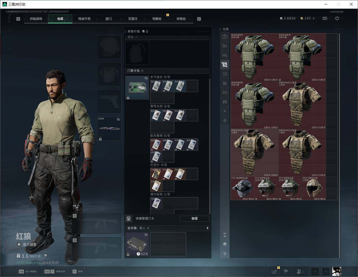
Task: Open warehouse sidebar gear settings
Action: 225,121
